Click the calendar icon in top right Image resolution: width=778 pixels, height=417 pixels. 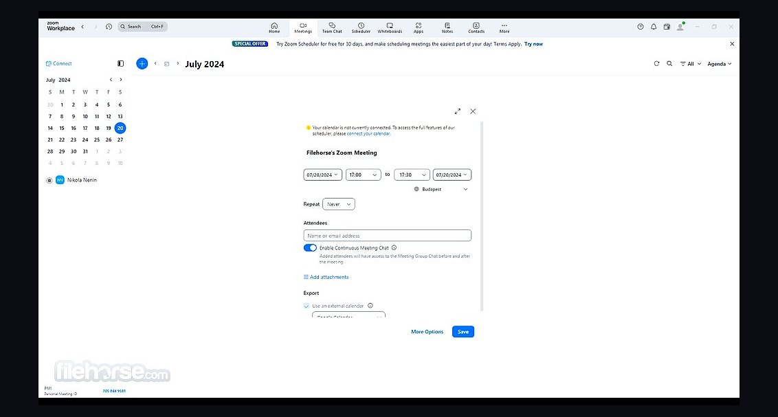pos(667,27)
